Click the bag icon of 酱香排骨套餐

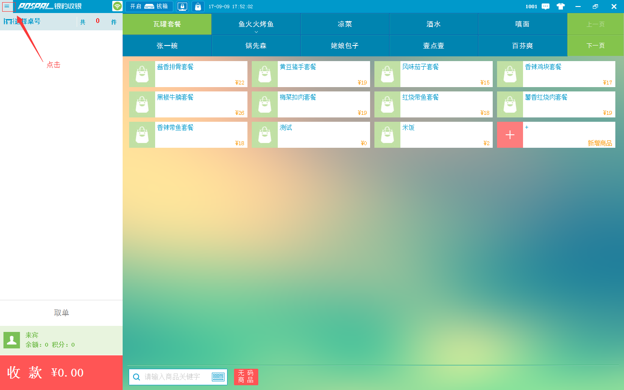[x=142, y=74]
